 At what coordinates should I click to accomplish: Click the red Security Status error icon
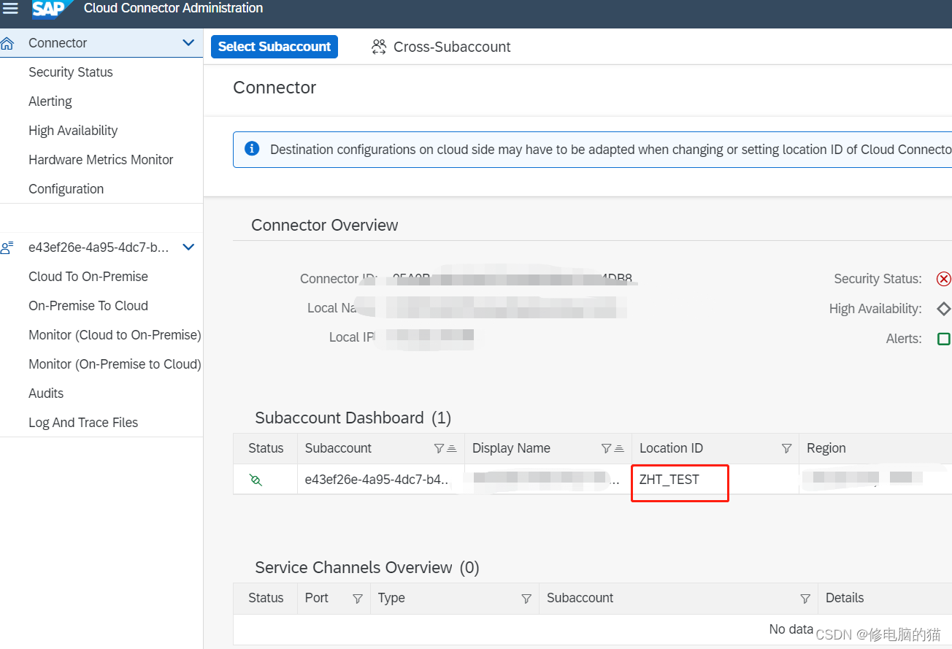point(944,279)
